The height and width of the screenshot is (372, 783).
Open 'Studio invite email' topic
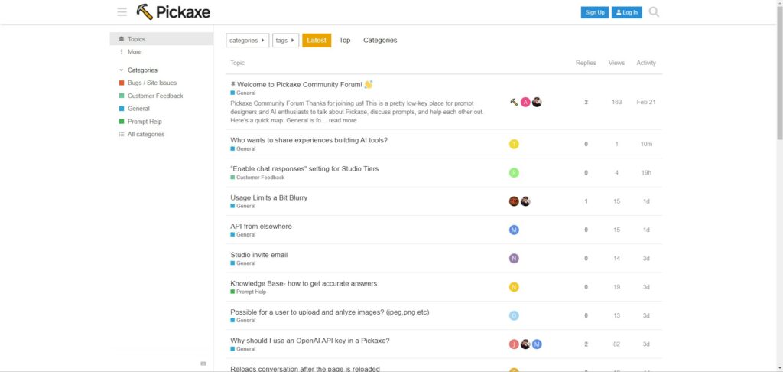coord(258,254)
